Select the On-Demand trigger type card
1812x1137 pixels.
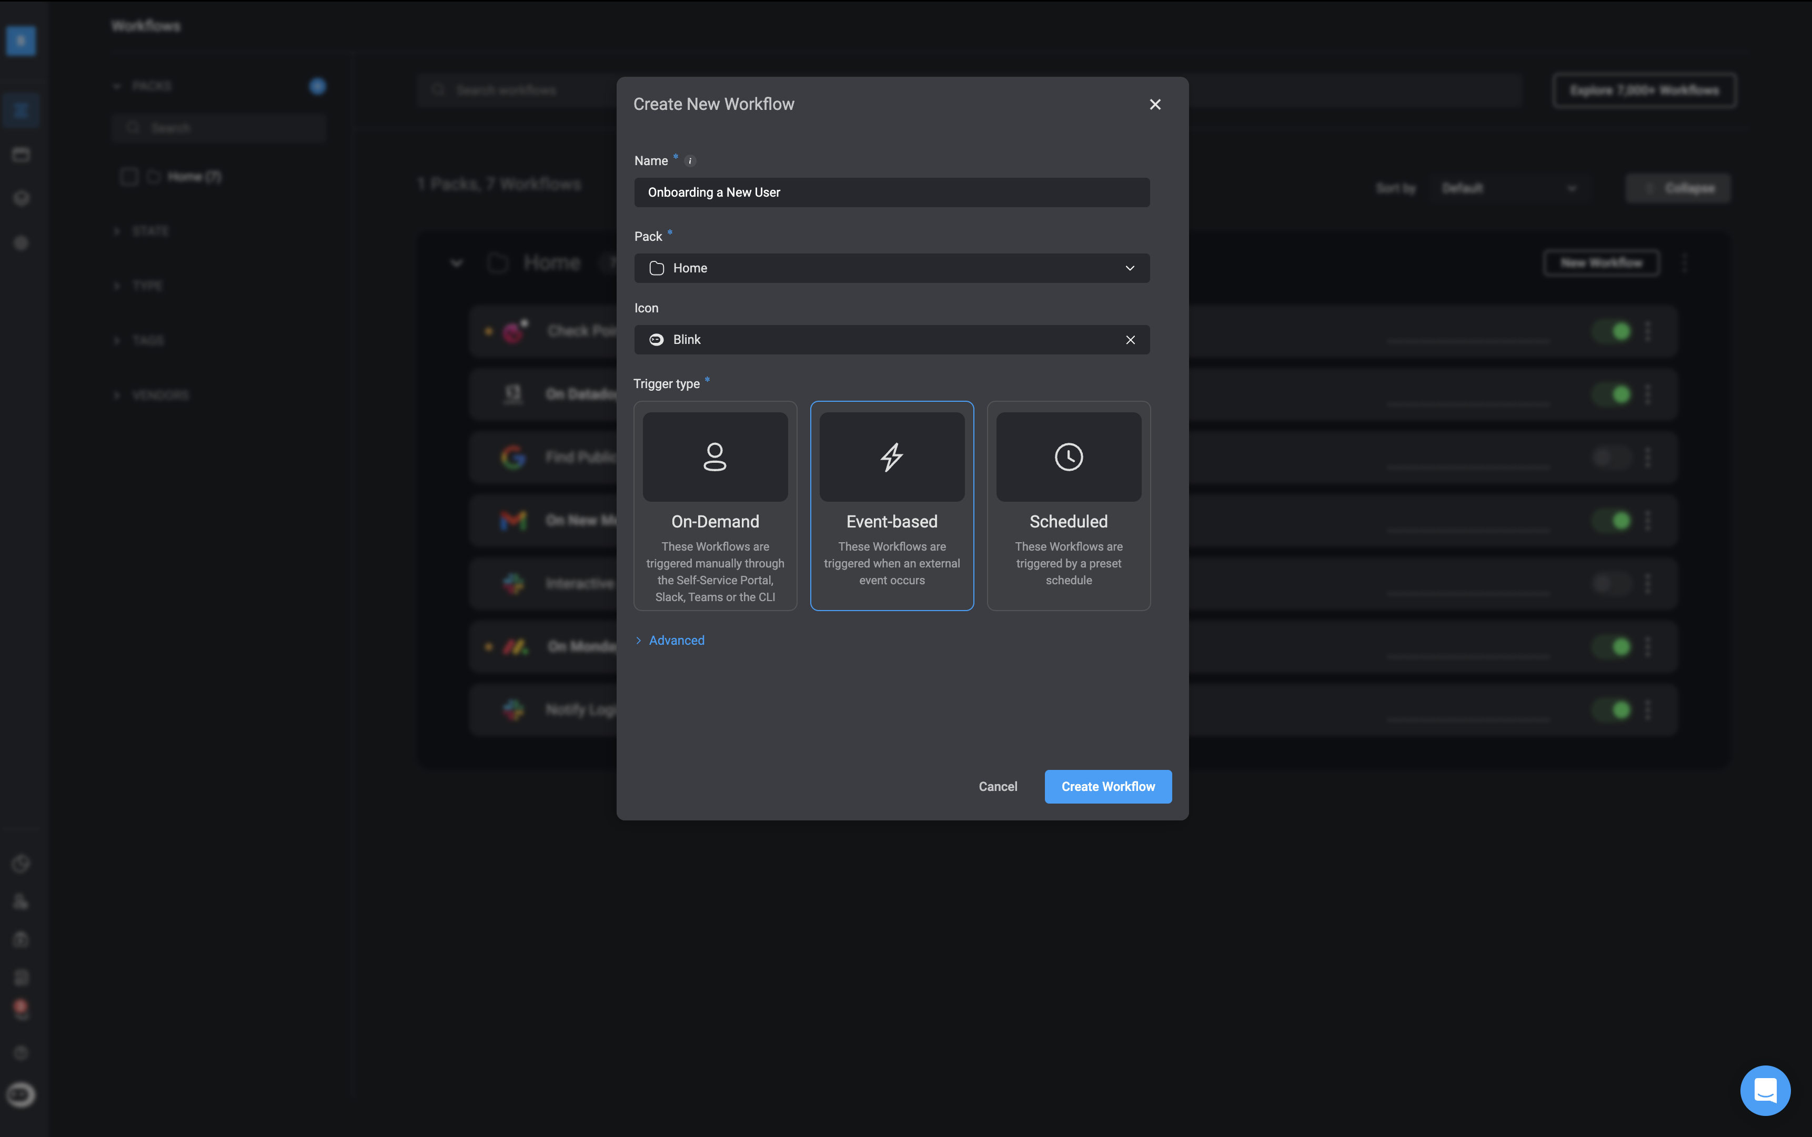714,505
